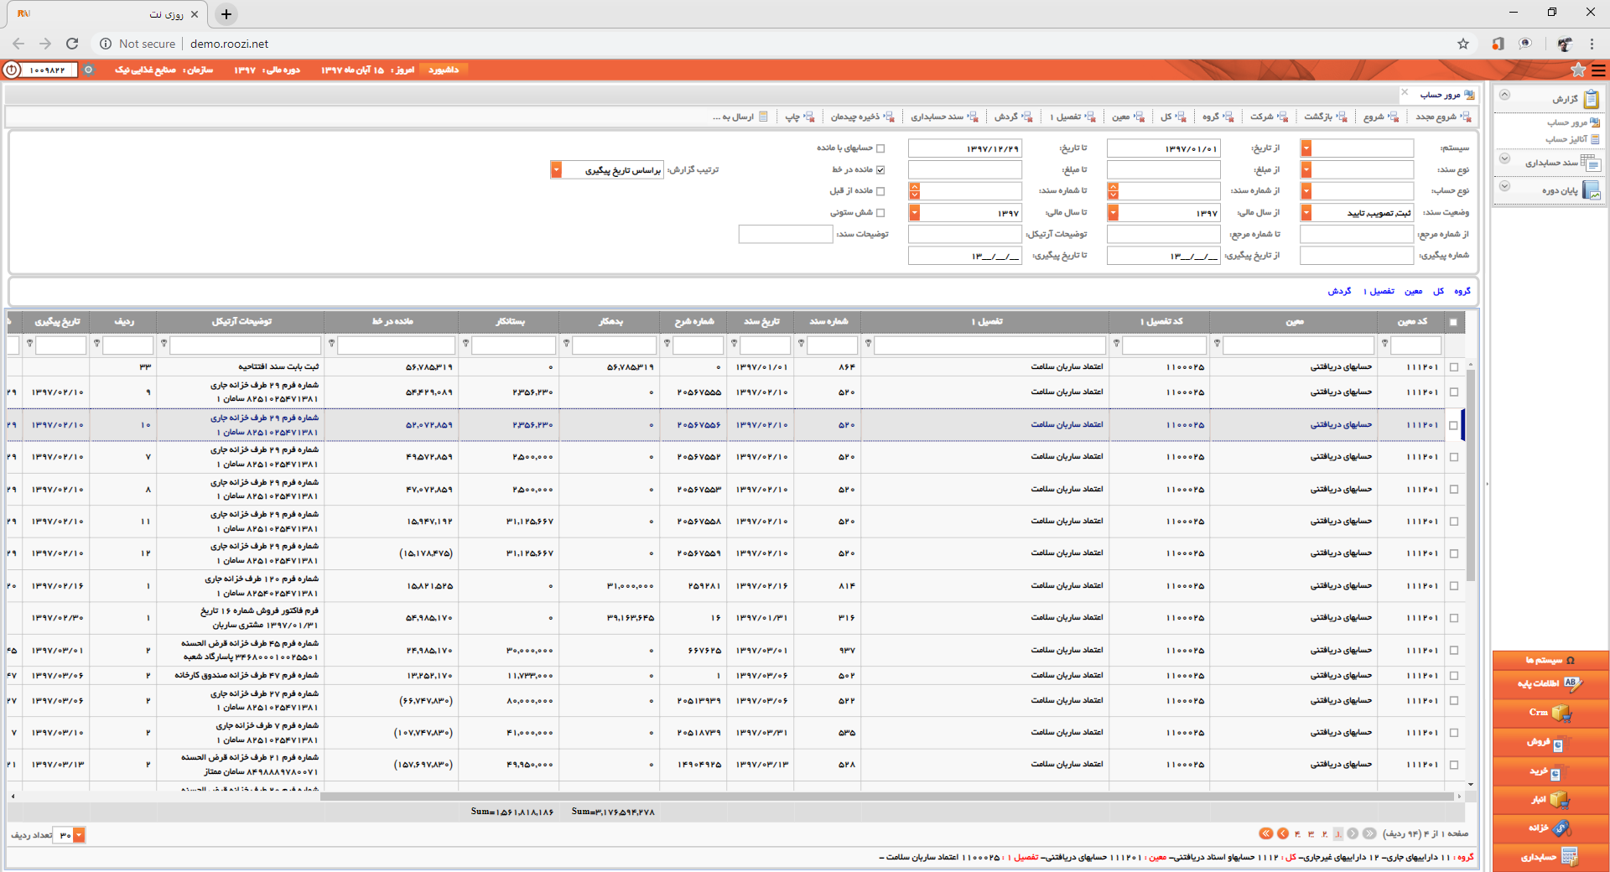Click the سند حسابداری toolbar button
This screenshot has width=1610, height=872.
click(944, 117)
